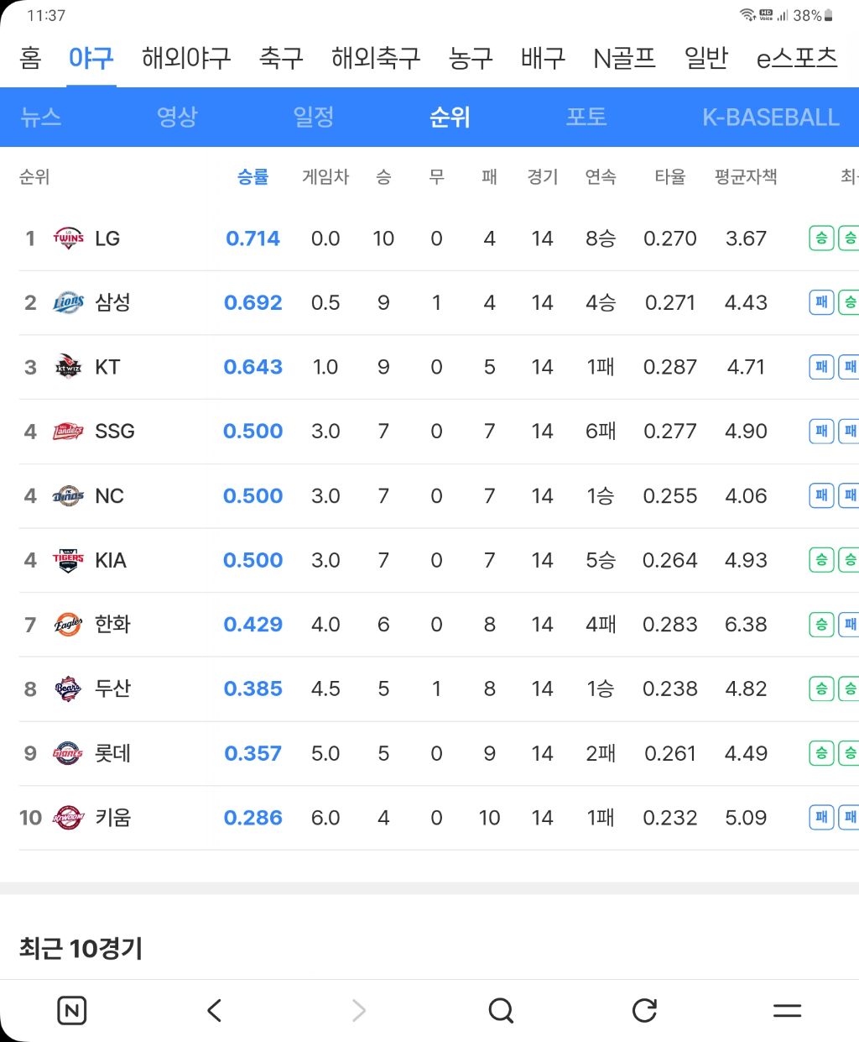Tap the SSG Landers team logo
The width and height of the screenshot is (859, 1042).
68,432
